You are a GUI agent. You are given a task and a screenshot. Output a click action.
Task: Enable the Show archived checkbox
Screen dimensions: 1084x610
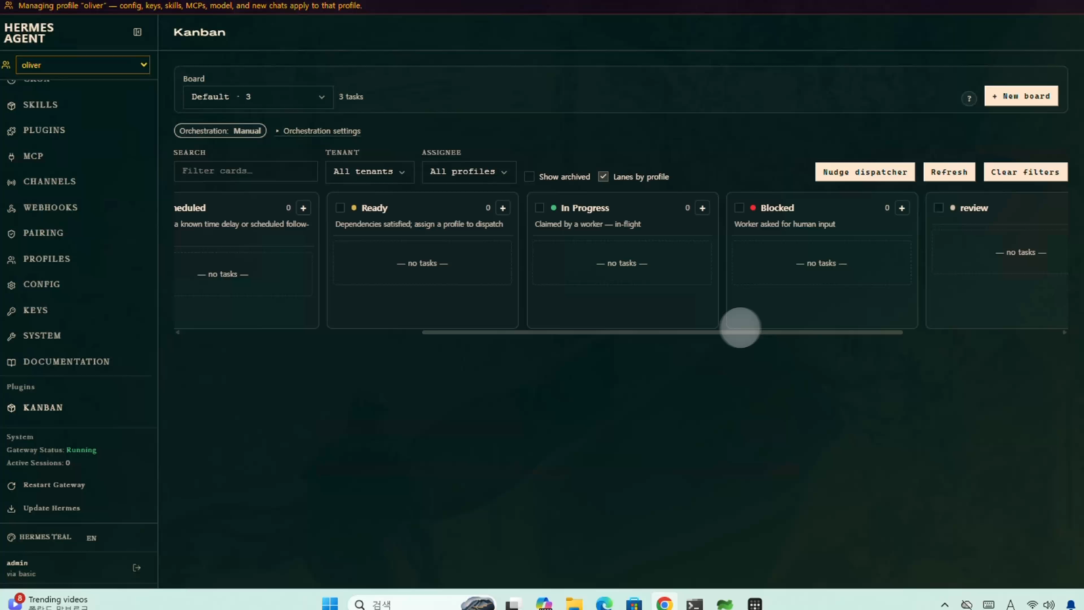click(x=529, y=177)
